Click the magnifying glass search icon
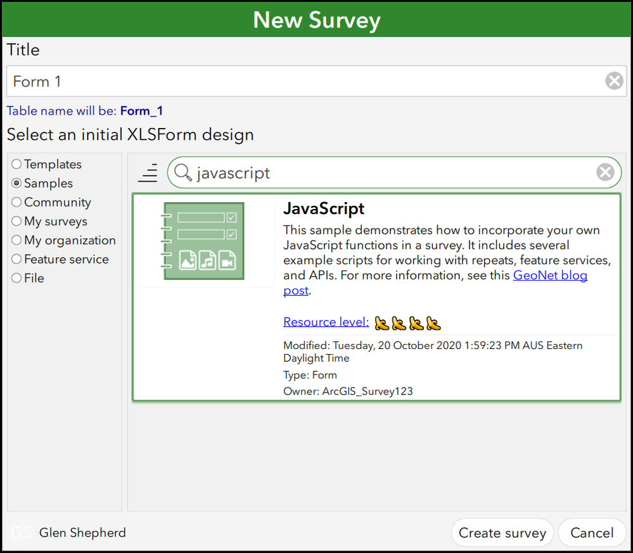 (184, 172)
